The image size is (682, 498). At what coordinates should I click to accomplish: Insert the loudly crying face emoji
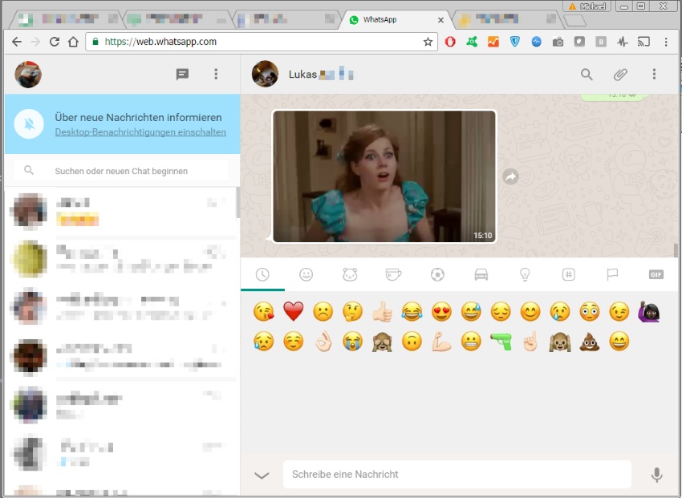pos(352,342)
